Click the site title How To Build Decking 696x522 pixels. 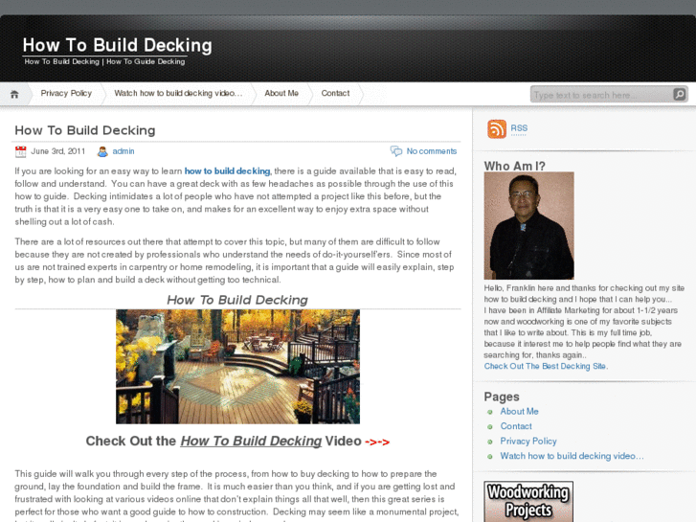117,45
